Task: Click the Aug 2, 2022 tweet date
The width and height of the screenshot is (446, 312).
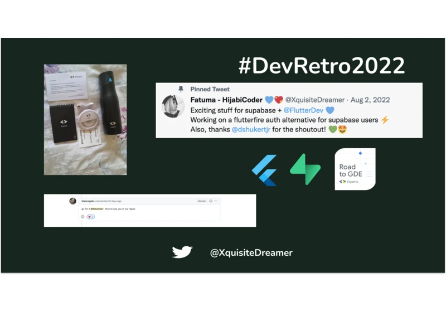Action: pyautogui.click(x=370, y=100)
